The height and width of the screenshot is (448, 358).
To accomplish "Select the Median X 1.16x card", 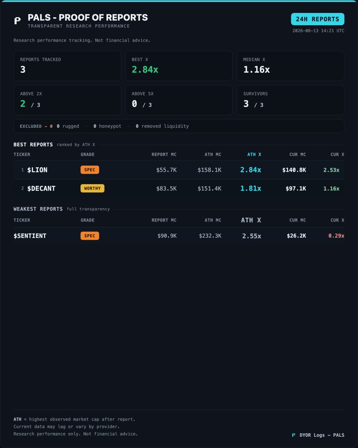I will click(291, 66).
